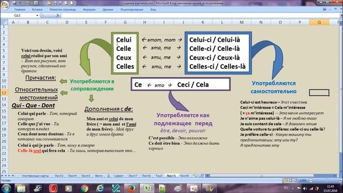
Task: Show hidden tray icons arrow
Action: coord(293,188)
